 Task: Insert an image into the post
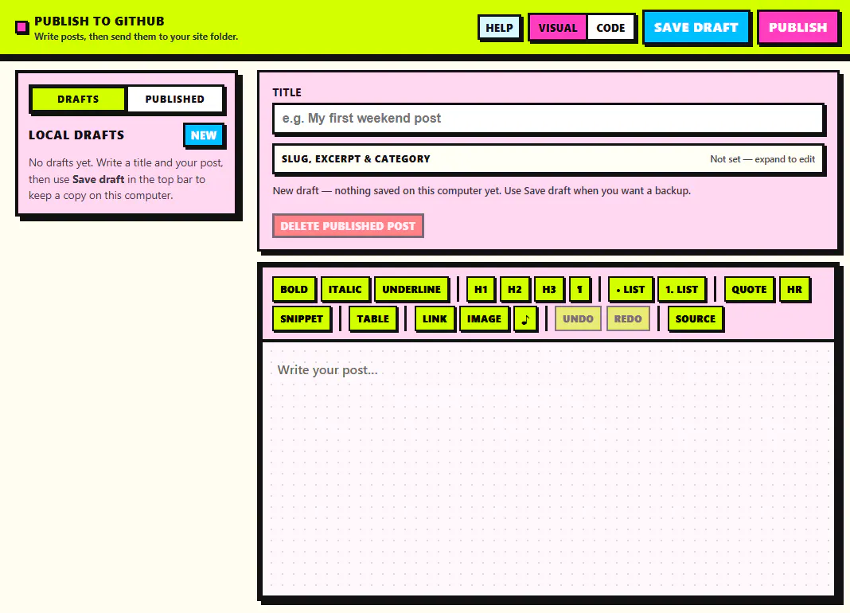(484, 318)
